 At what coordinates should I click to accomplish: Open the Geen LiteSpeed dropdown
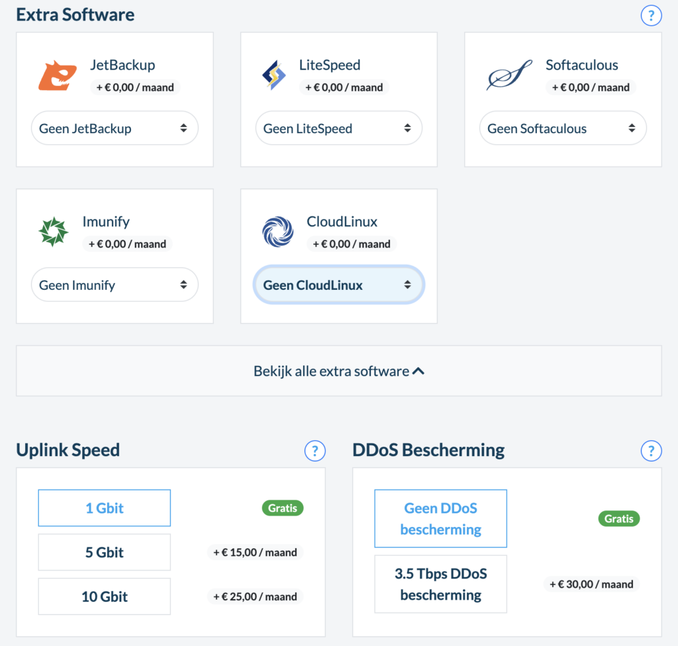[x=338, y=128]
